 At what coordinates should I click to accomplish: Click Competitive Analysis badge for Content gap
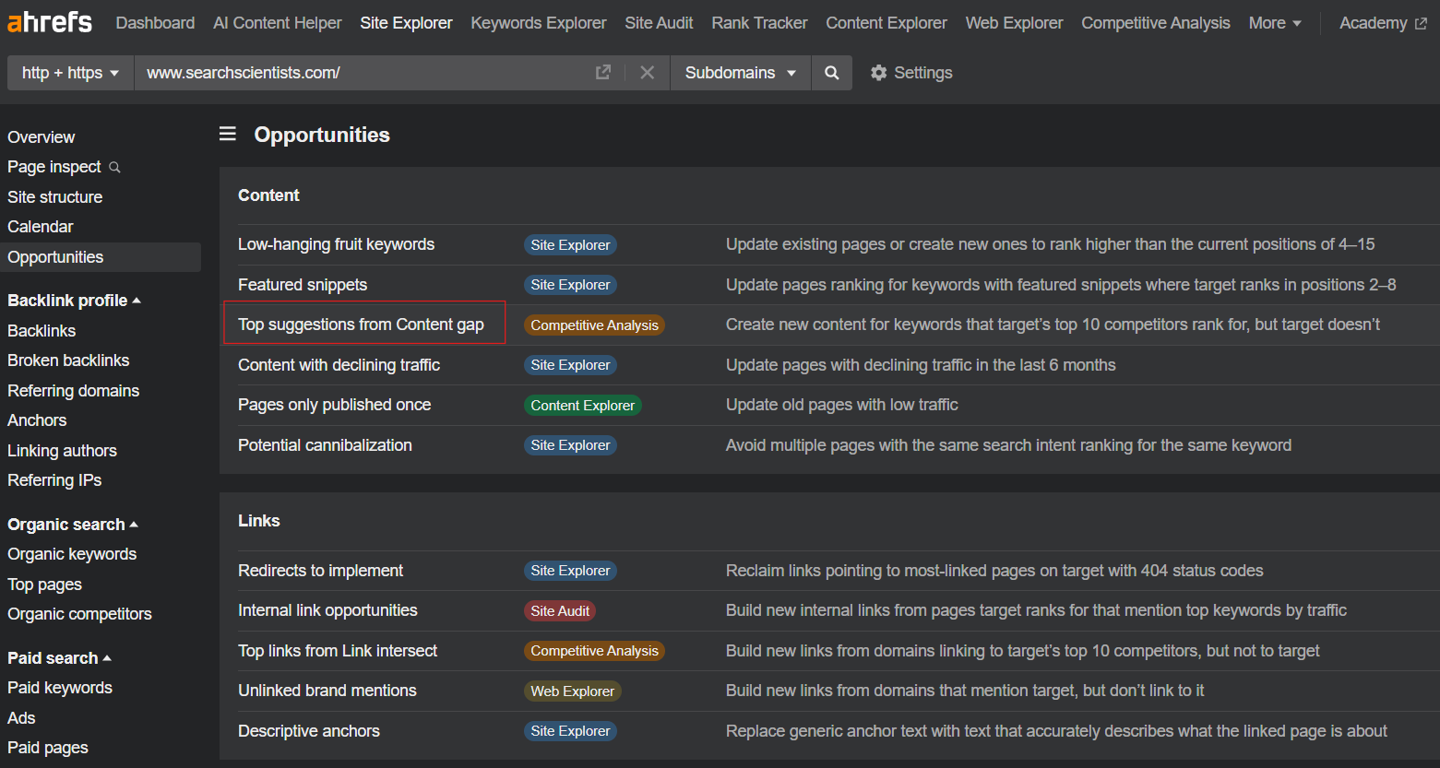point(594,325)
